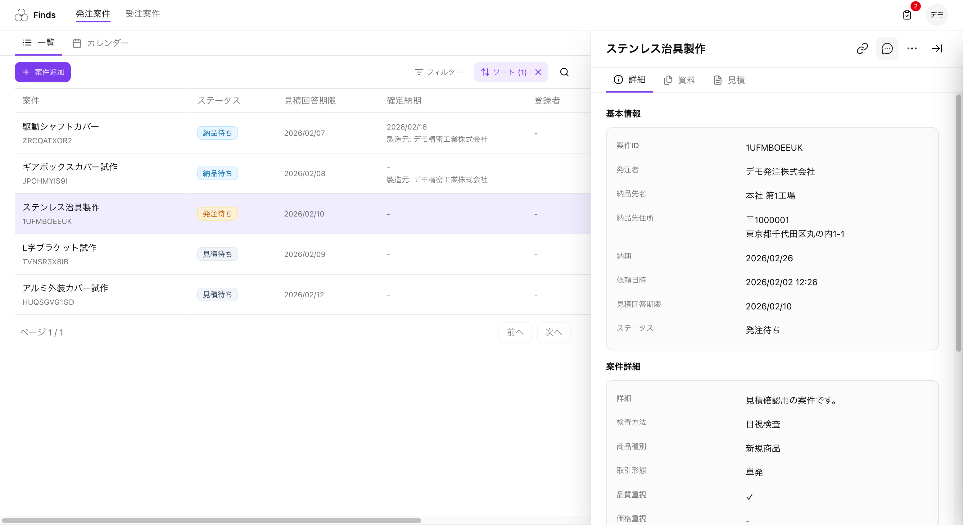Open search with the magnifier icon
This screenshot has width=963, height=525.
[564, 72]
